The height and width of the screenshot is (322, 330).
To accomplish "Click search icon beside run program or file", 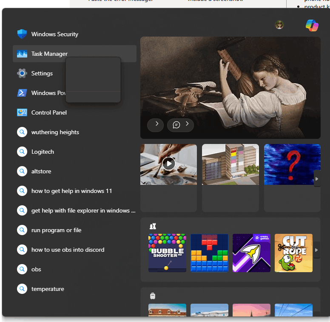I will [x=22, y=230].
